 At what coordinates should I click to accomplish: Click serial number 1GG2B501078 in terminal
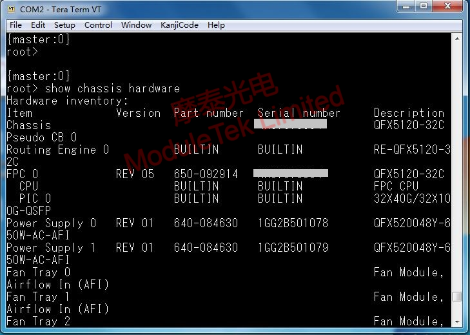pos(293,223)
